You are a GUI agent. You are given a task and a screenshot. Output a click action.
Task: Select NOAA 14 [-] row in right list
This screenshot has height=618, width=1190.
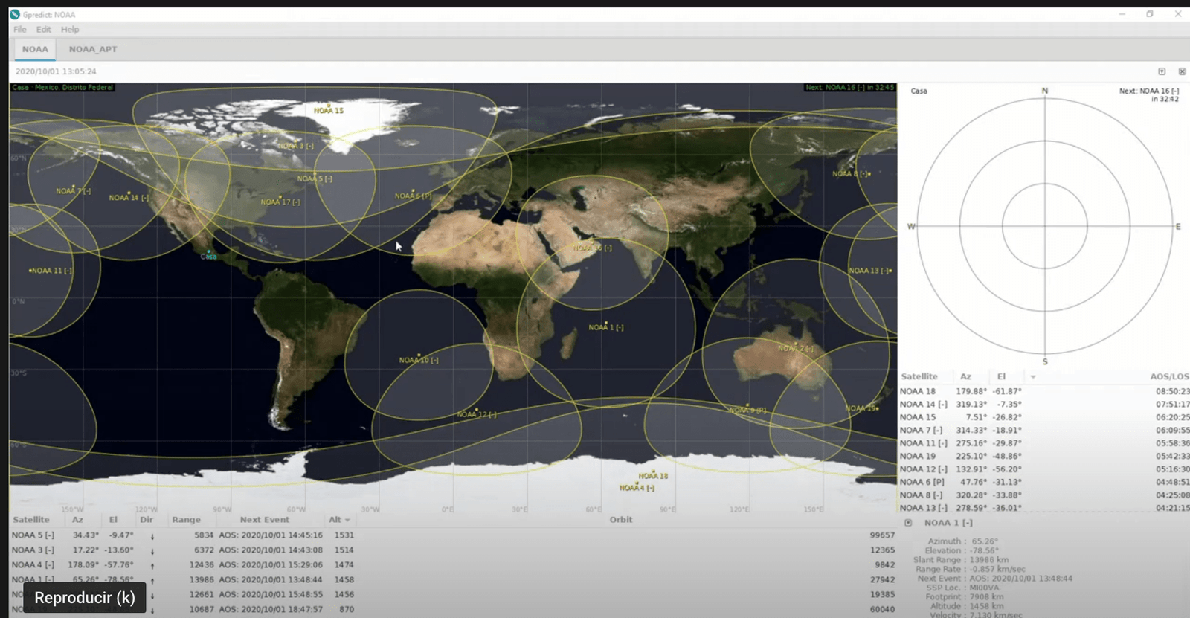(1044, 405)
